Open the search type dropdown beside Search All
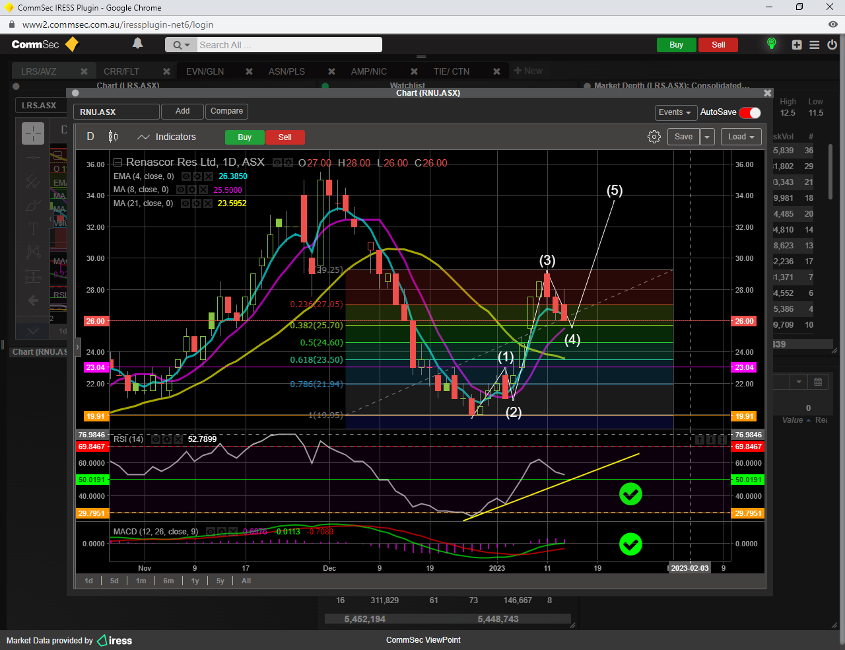This screenshot has width=845, height=650. tap(182, 45)
